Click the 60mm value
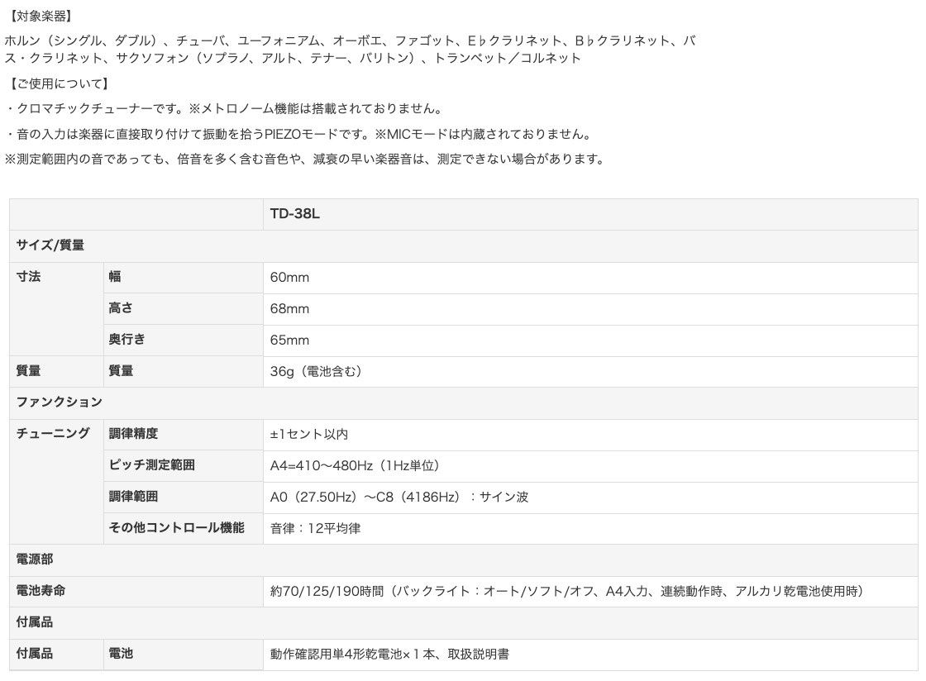 [x=289, y=278]
